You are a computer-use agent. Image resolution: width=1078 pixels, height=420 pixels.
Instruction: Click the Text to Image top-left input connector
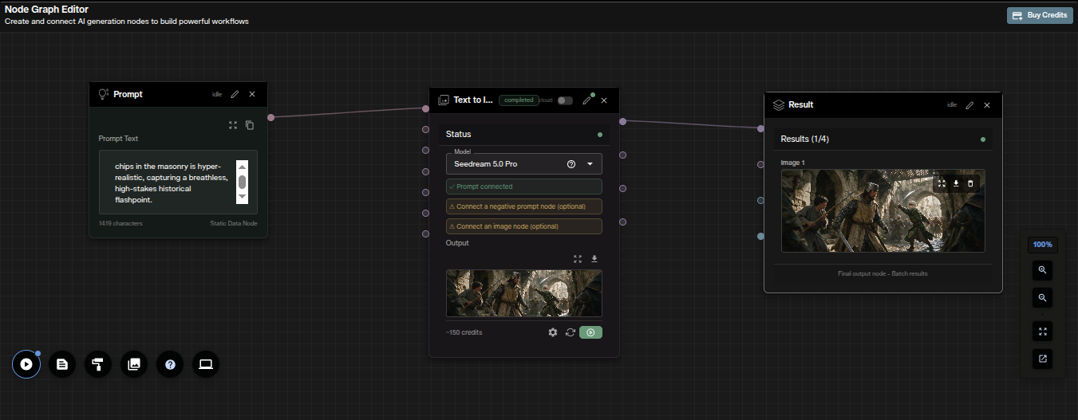click(x=426, y=108)
